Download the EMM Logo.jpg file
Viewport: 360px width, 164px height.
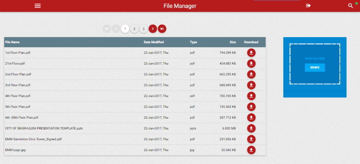click(251, 150)
